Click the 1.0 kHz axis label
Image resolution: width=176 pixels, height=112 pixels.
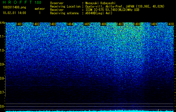point(2,51)
